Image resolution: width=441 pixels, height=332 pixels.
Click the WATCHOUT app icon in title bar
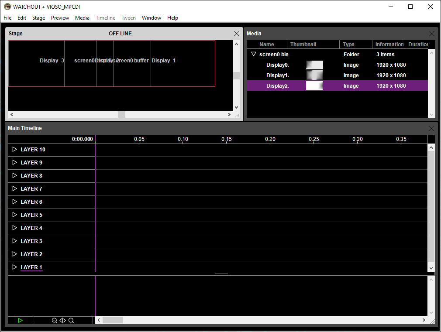point(7,7)
